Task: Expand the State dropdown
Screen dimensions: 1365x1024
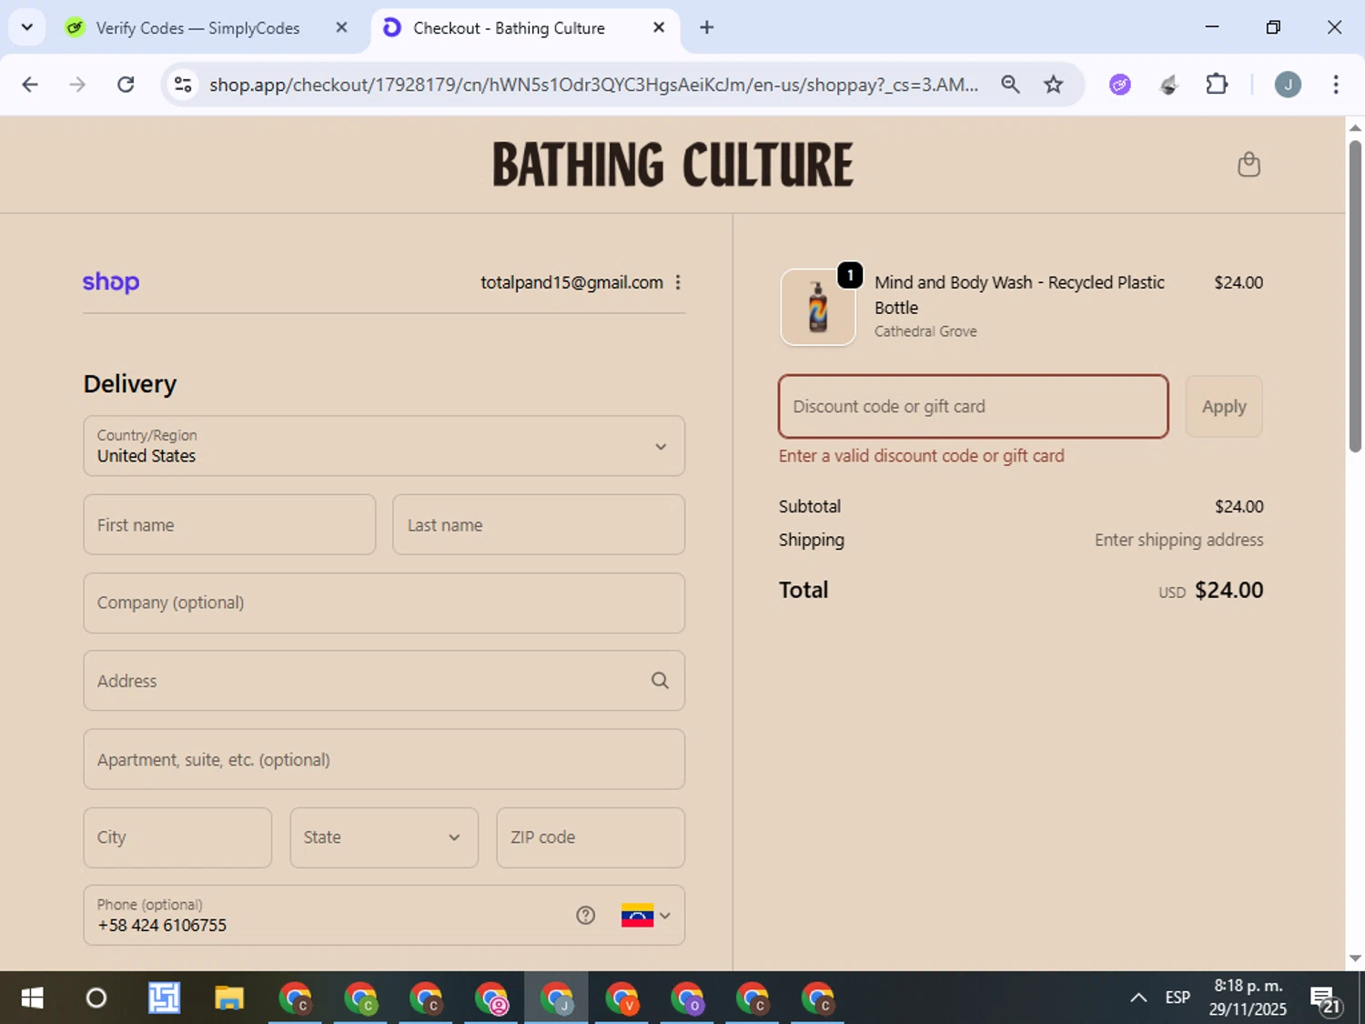Action: [384, 837]
